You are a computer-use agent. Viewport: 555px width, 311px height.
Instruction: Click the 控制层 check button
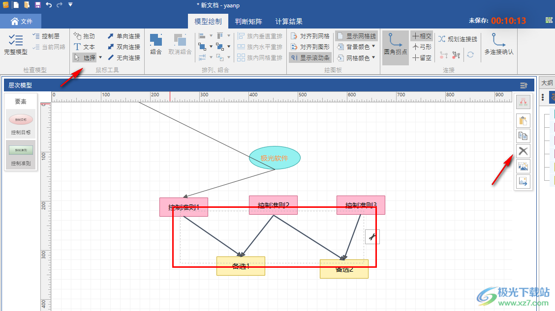[x=46, y=36]
